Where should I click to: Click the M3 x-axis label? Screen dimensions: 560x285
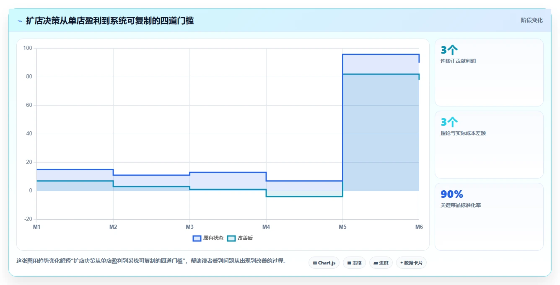[x=189, y=227]
